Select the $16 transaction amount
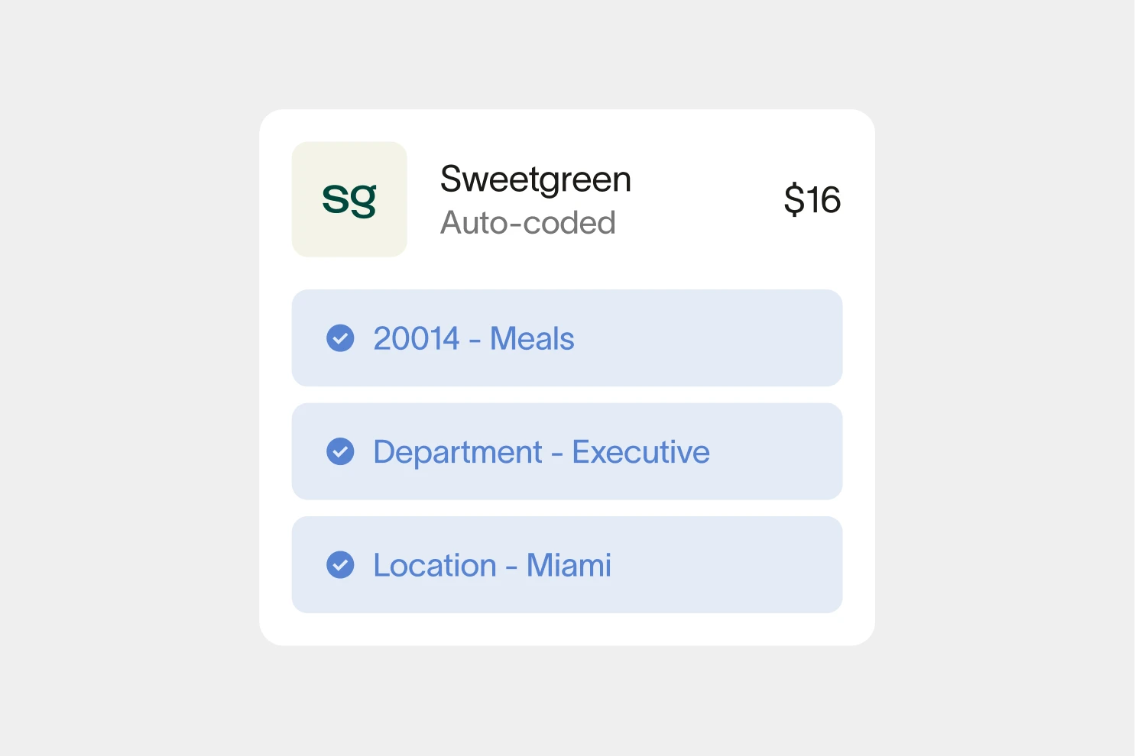The height and width of the screenshot is (756, 1135). click(812, 200)
